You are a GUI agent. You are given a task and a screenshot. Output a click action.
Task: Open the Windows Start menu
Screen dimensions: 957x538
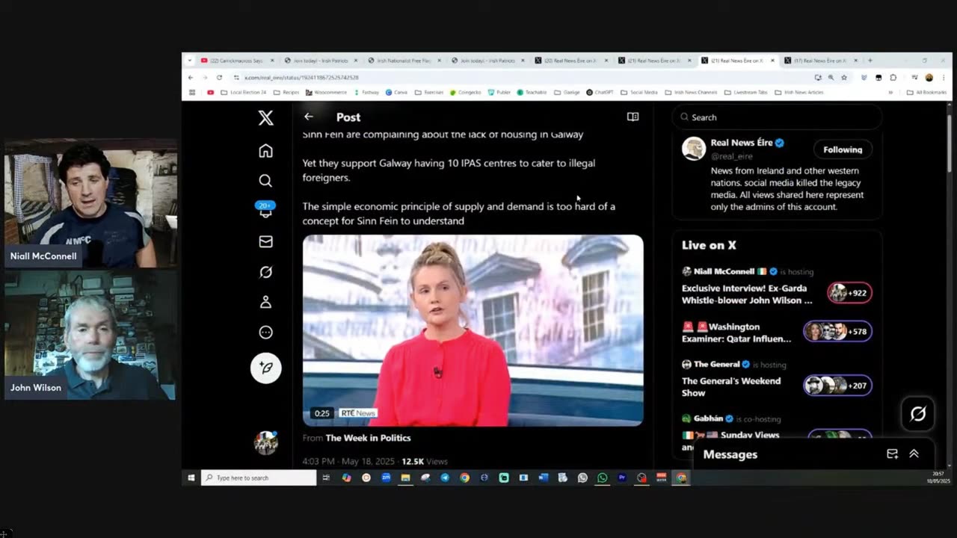pos(191,477)
